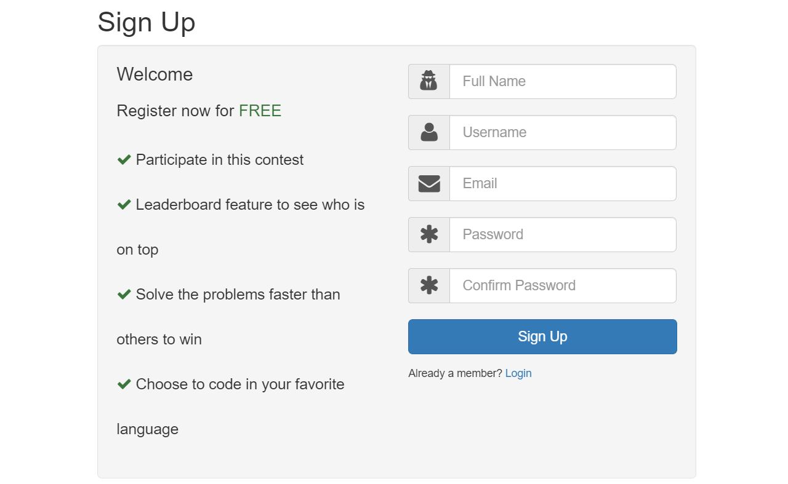788x484 pixels.
Task: Click the user silhouette icon beside Username
Action: coord(428,132)
